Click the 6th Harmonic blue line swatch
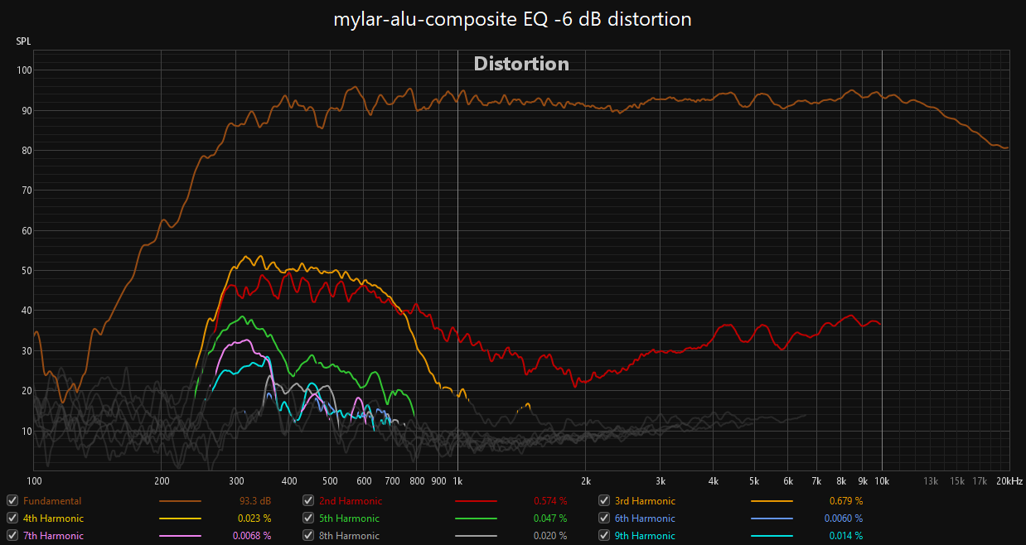Image resolution: width=1026 pixels, height=545 pixels. tap(772, 518)
